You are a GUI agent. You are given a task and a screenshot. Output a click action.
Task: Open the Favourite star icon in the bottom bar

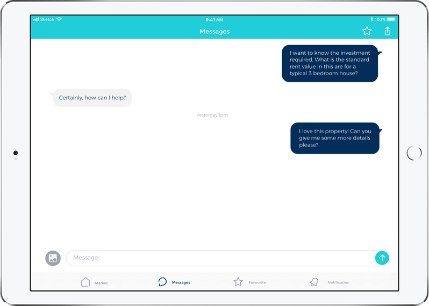(238, 282)
